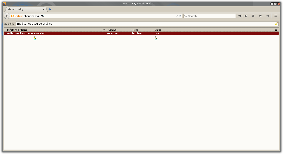Maximize the Firefox window
The width and height of the screenshot is (283, 154).
(275, 4)
